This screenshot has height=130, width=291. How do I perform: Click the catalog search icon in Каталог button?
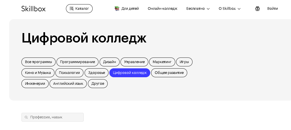[x=71, y=9]
